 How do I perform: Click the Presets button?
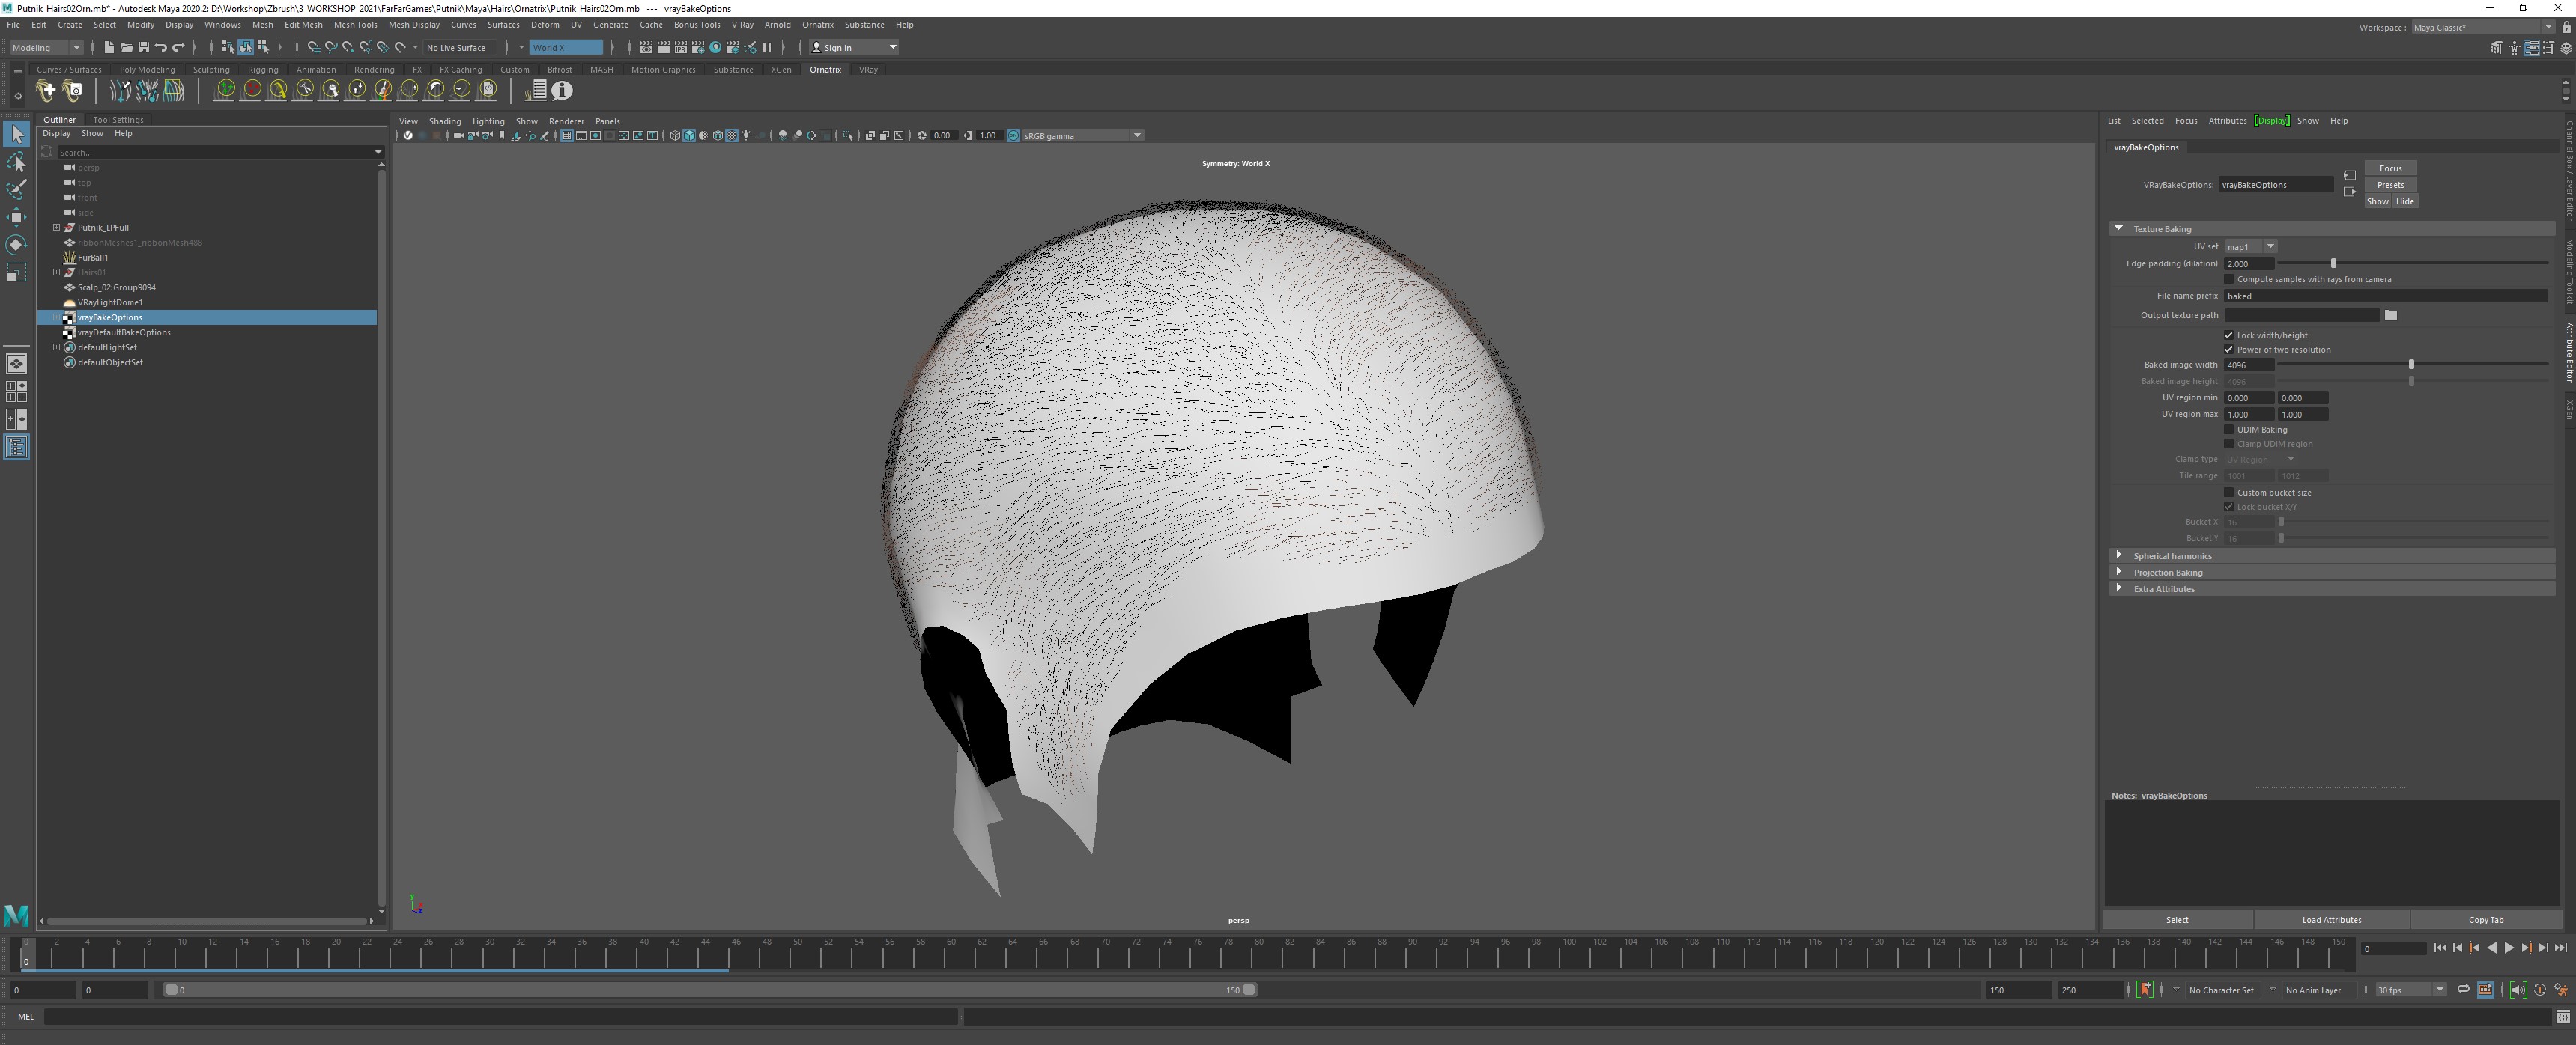[2390, 185]
